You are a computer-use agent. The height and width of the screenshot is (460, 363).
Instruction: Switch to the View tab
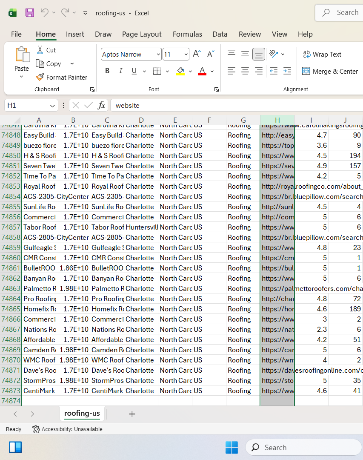click(x=280, y=34)
